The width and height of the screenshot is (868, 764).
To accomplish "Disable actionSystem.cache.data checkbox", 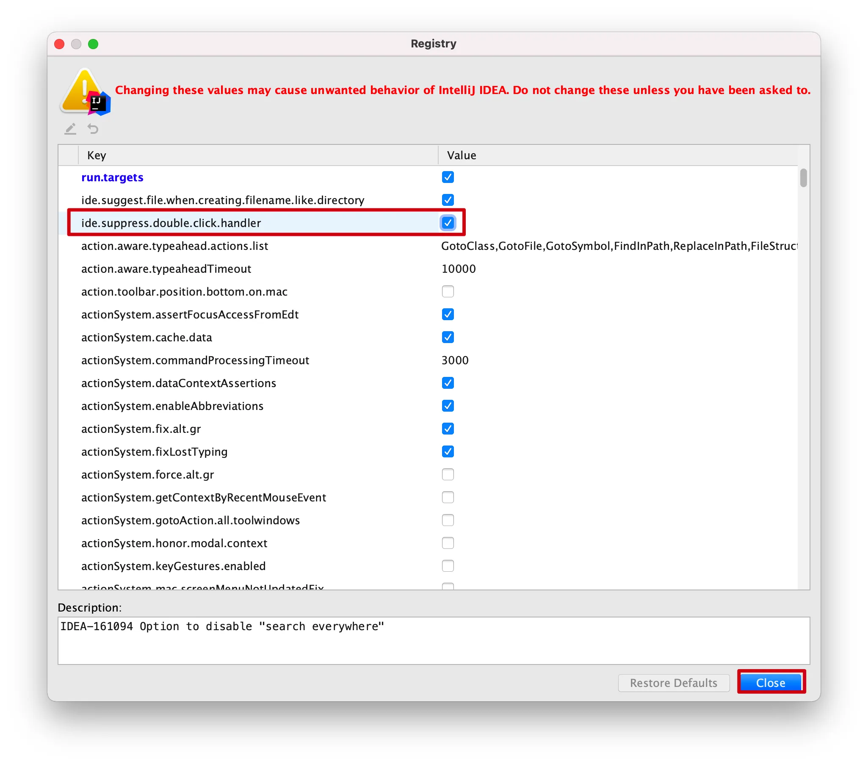I will coord(448,337).
